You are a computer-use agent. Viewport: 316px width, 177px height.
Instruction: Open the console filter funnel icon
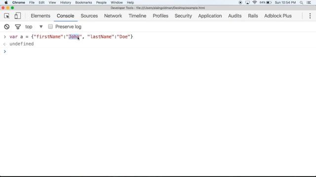pyautogui.click(x=18, y=27)
